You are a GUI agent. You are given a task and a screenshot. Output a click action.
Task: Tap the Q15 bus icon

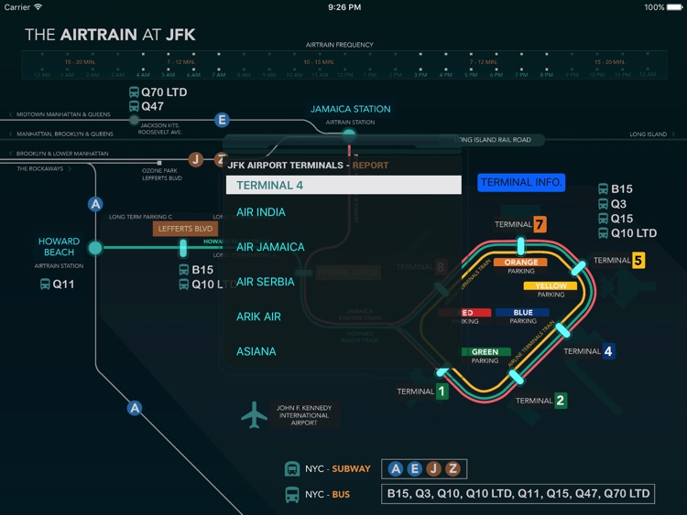(x=604, y=219)
